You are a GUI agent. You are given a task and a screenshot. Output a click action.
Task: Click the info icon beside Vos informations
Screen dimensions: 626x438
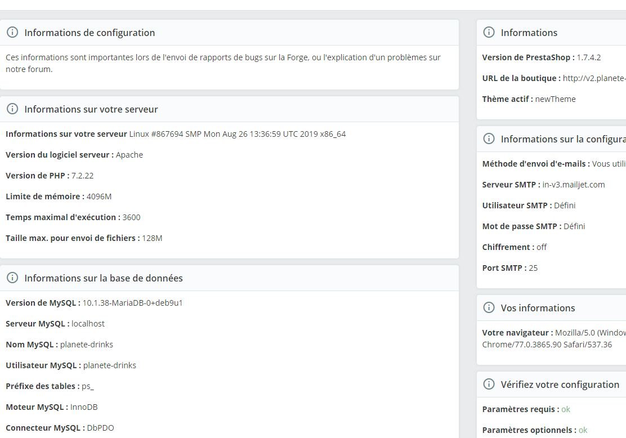tap(489, 308)
